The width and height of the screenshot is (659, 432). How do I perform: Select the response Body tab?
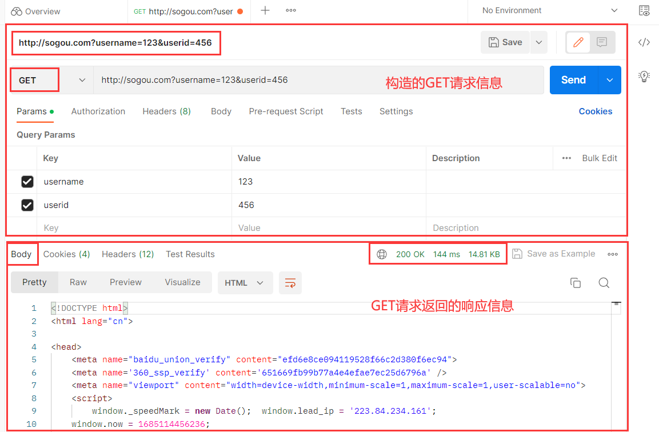(21, 254)
